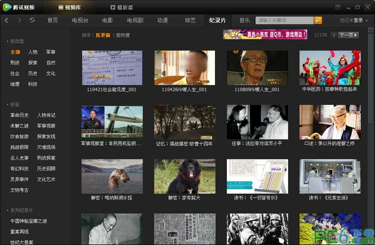Viewport: 375px width, 245px height.
Task: Open thumbnail of 110809冷暖人生_001
Action: coord(257,67)
